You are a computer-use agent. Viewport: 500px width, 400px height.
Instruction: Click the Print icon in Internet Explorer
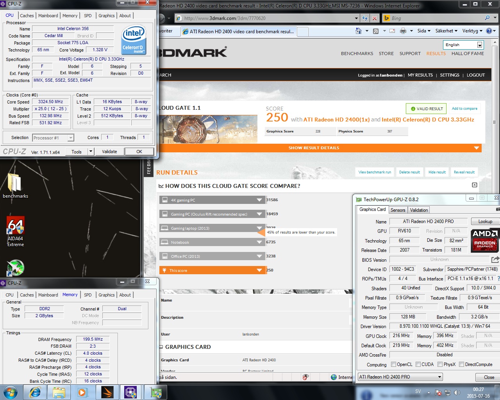click(403, 31)
